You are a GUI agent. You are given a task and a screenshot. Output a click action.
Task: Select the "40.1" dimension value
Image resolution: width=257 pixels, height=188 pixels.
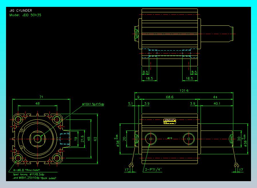217,103
